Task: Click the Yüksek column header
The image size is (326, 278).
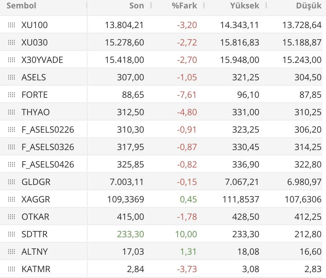Action: (244, 6)
